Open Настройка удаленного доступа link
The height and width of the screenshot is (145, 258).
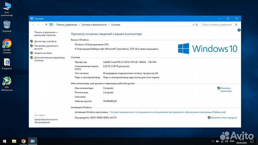pos(46,47)
